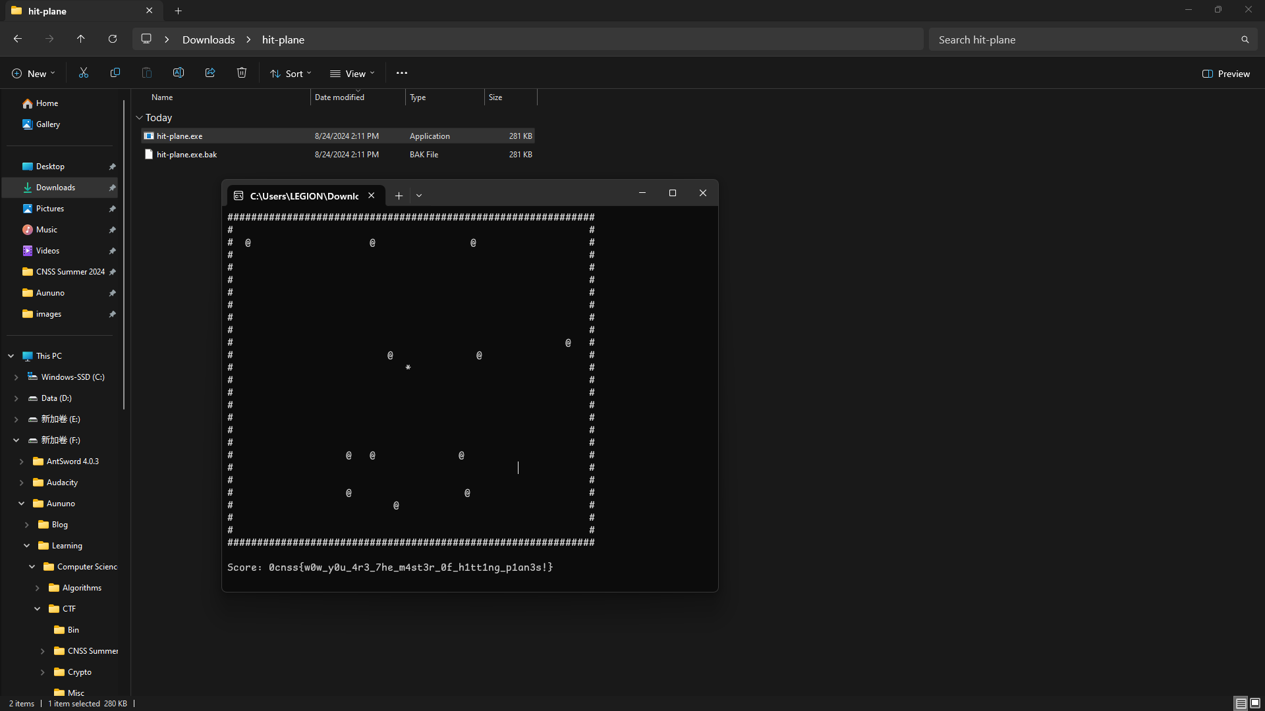Screen dimensions: 1265x711
Task: Expand Data (D:) drive
Action: click(x=16, y=398)
